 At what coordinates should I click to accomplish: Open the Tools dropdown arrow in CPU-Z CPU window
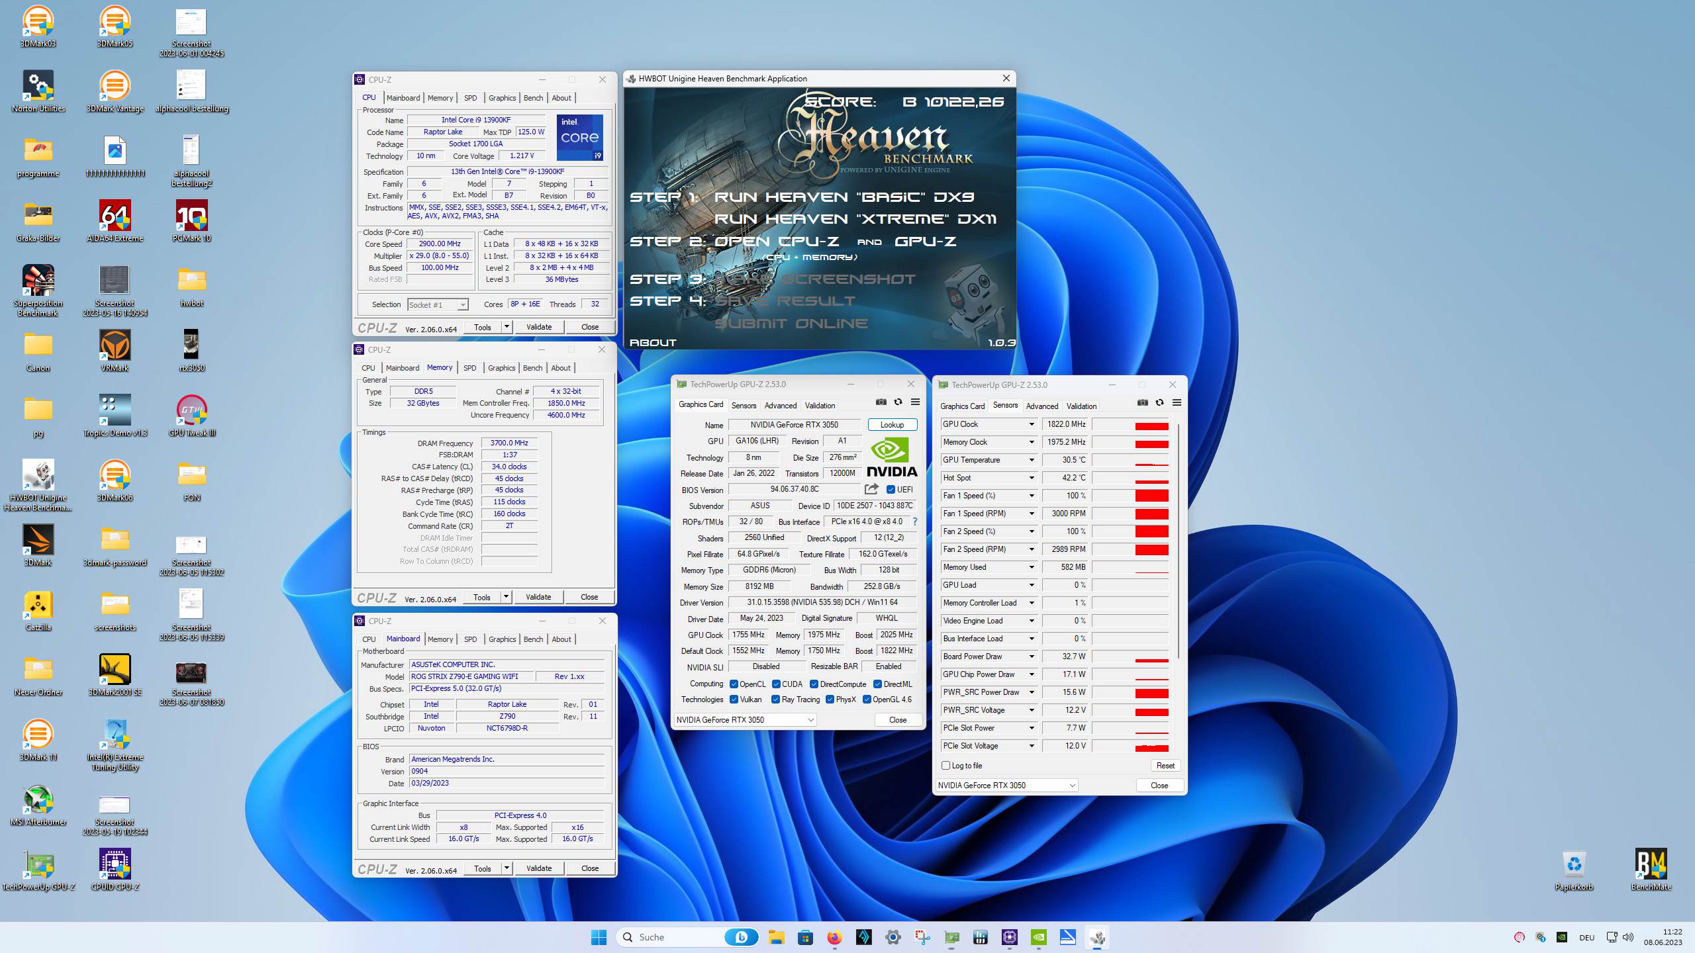(x=507, y=327)
